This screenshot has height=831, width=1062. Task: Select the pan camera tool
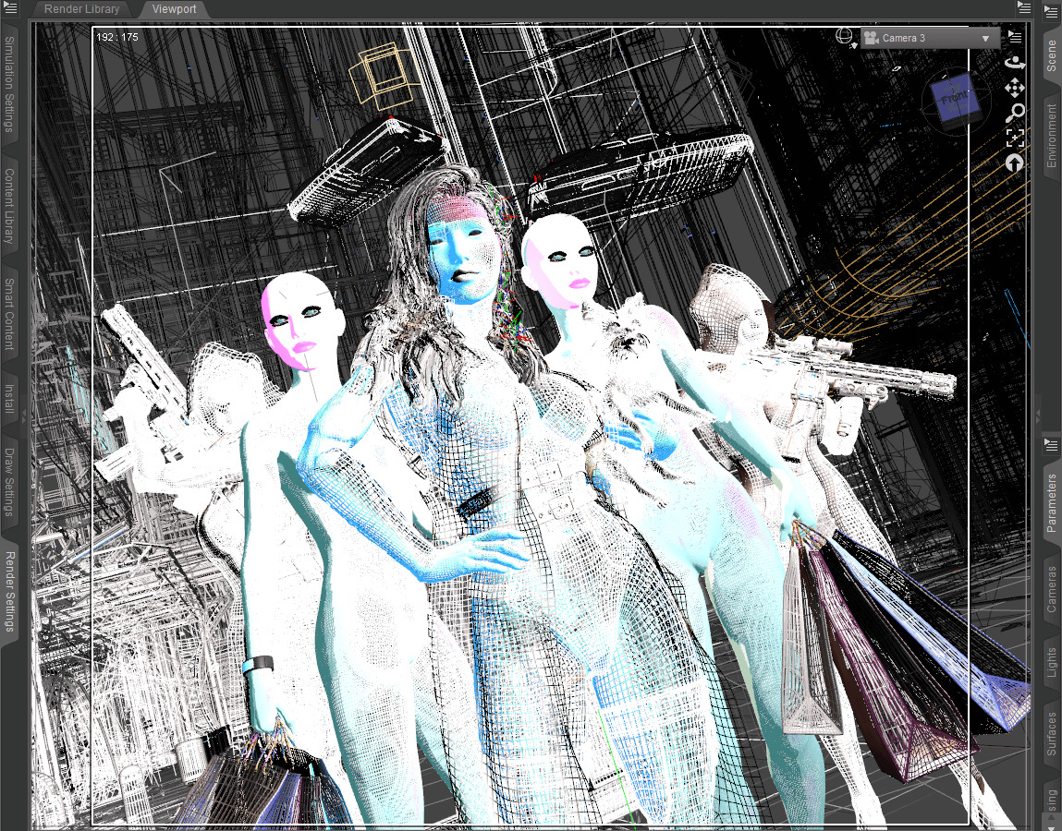click(1015, 88)
